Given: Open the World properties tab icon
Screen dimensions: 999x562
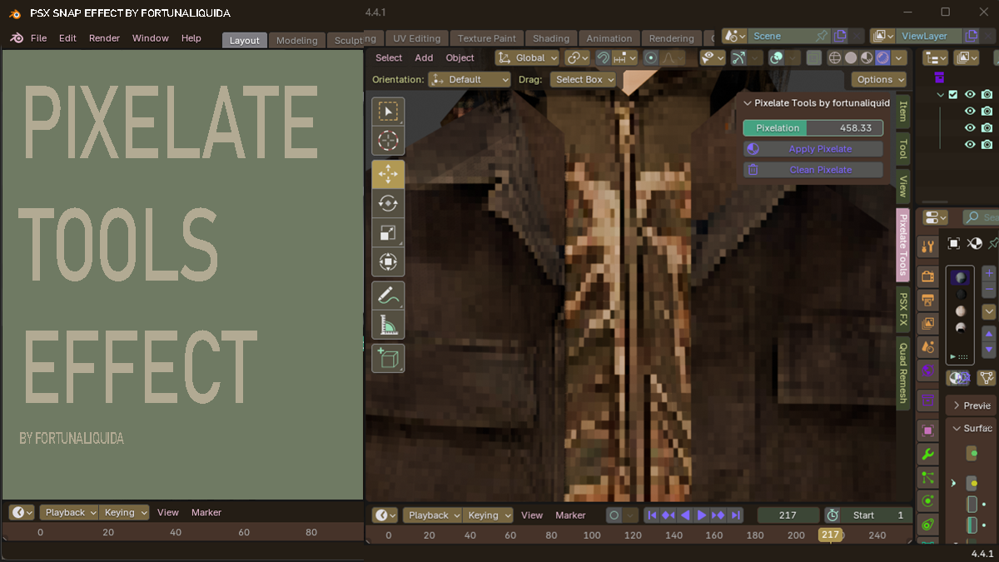Looking at the screenshot, I should click(x=927, y=370).
